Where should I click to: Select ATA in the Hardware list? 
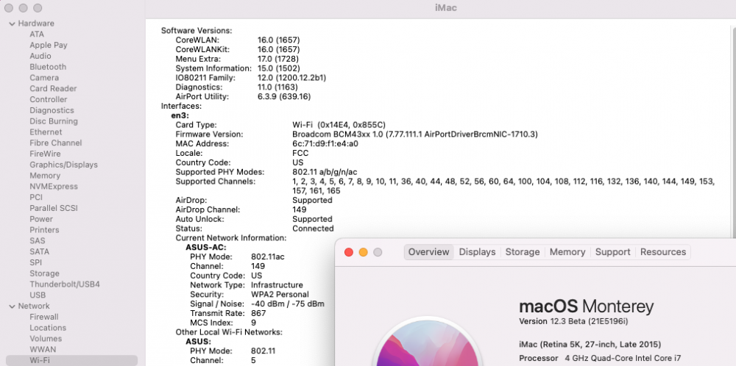pos(37,35)
